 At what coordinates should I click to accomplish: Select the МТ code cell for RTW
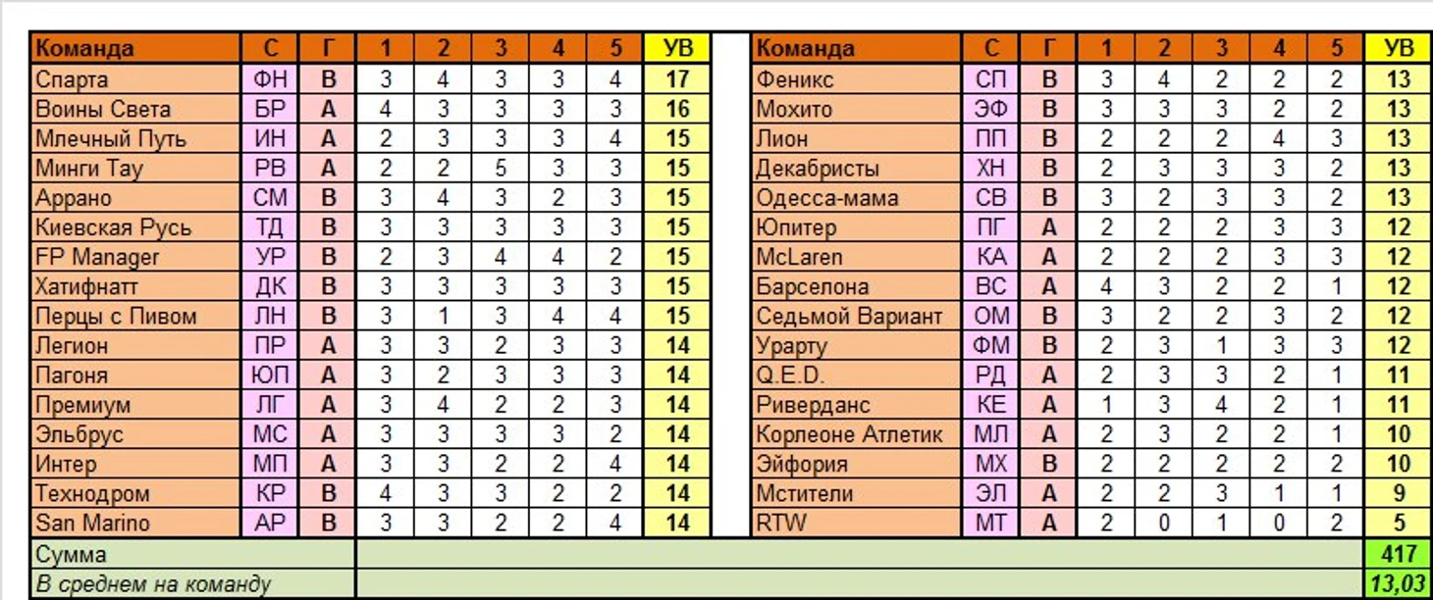pyautogui.click(x=991, y=523)
